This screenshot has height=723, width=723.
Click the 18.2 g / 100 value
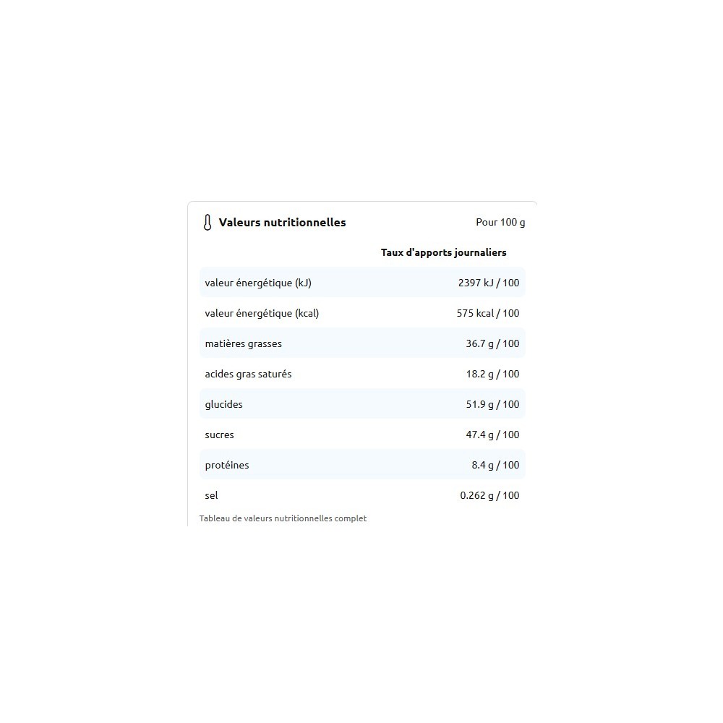pos(492,374)
